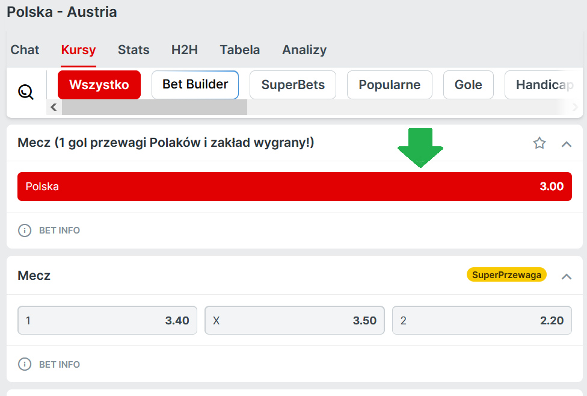The width and height of the screenshot is (587, 396).
Task: Open the H2H tab
Action: 184,50
